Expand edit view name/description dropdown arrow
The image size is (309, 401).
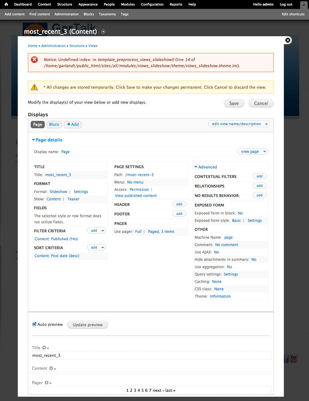tap(266, 124)
